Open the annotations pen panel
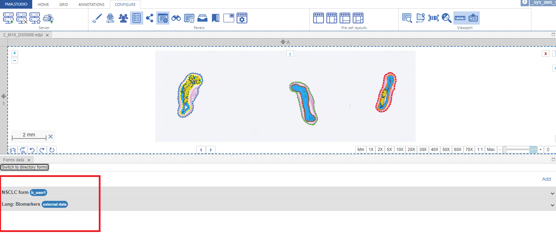 (x=97, y=18)
